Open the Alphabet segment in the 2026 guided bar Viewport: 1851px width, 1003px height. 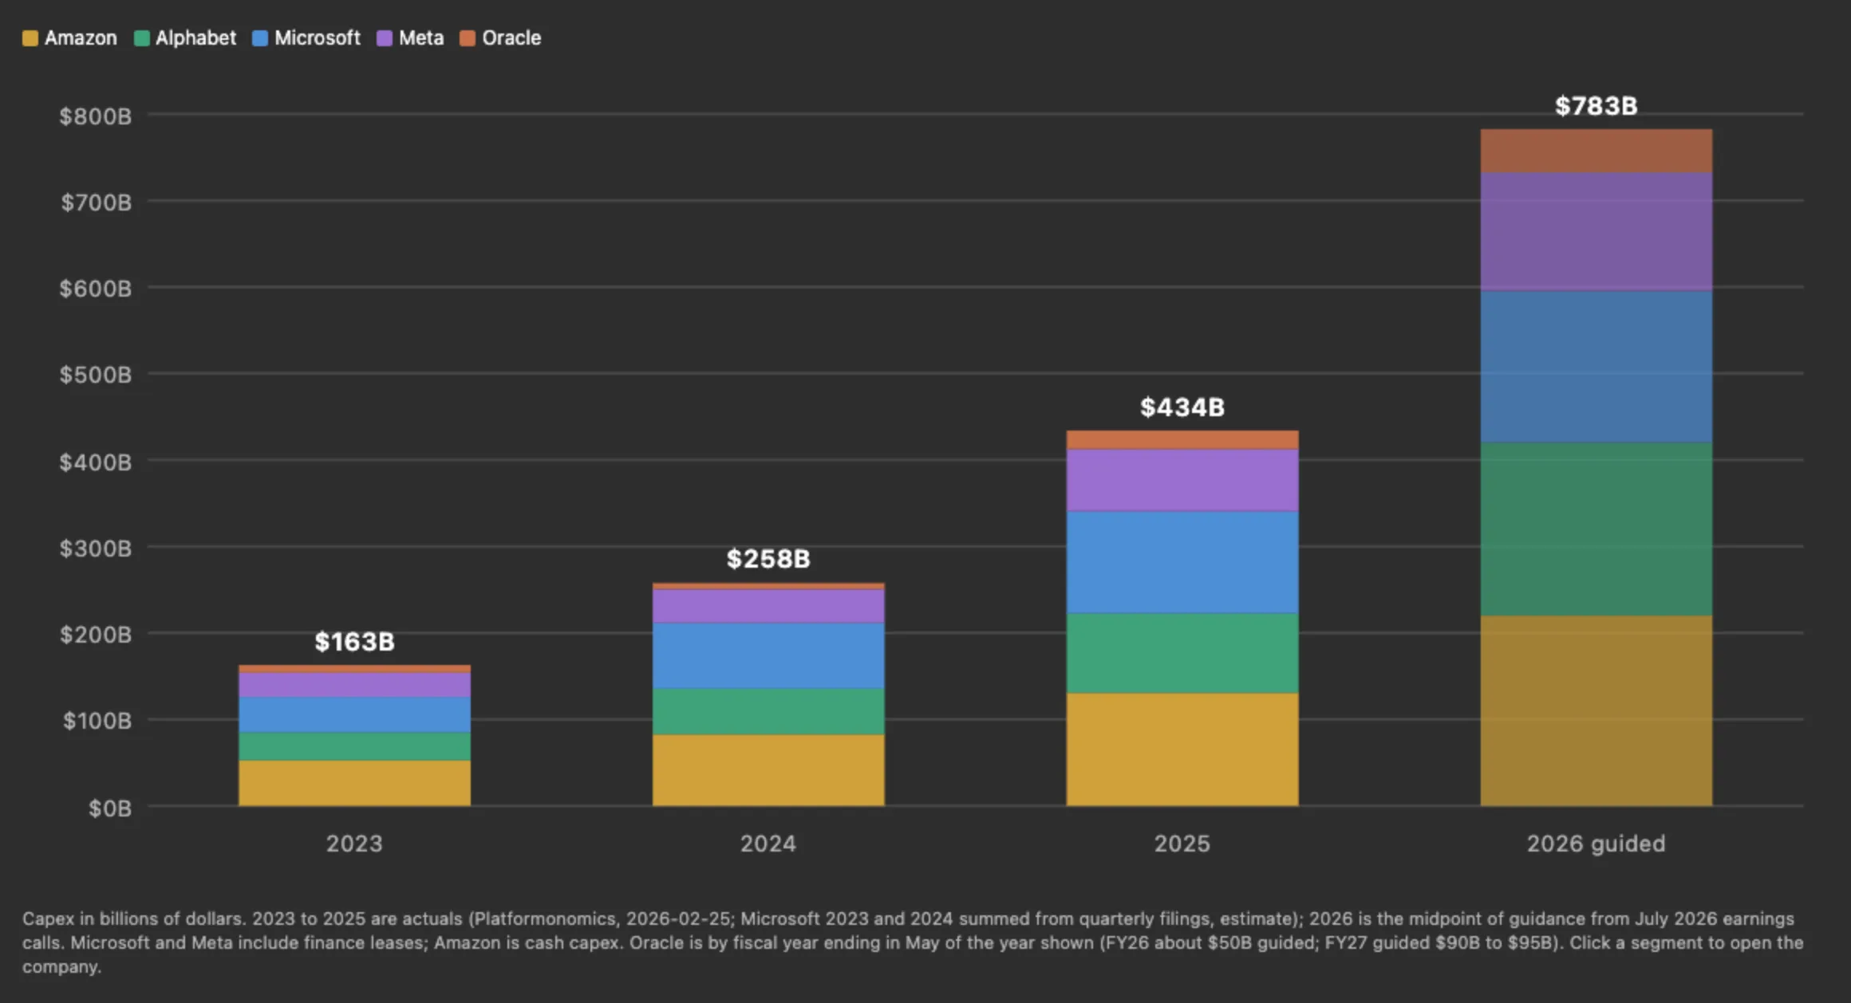(1596, 530)
